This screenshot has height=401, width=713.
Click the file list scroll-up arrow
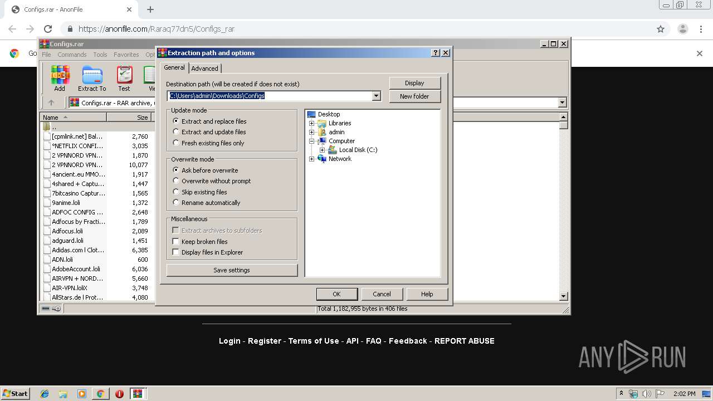click(563, 117)
